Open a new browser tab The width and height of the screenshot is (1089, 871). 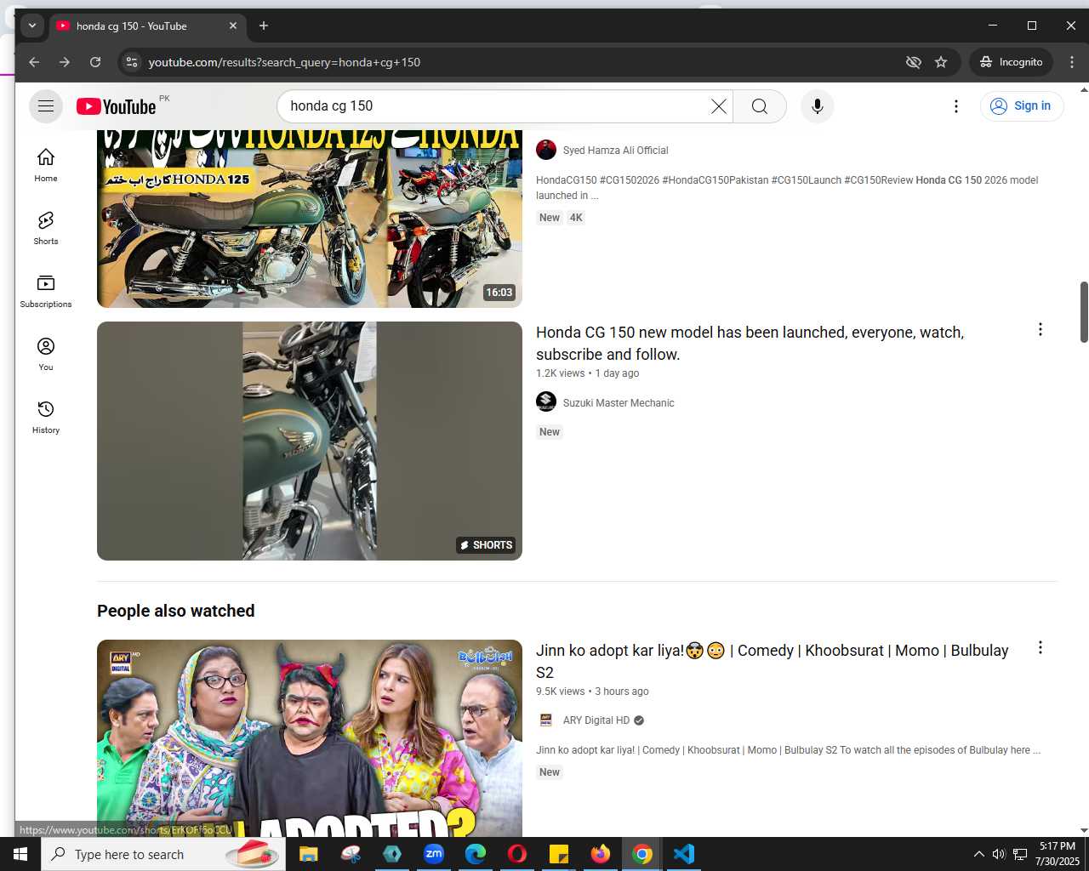(x=264, y=26)
